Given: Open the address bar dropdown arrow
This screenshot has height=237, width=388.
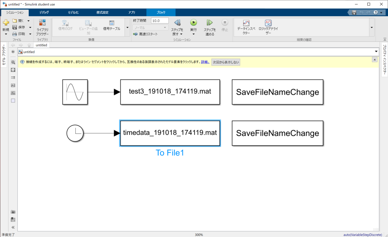Looking at the screenshot, I should tap(376, 52).
